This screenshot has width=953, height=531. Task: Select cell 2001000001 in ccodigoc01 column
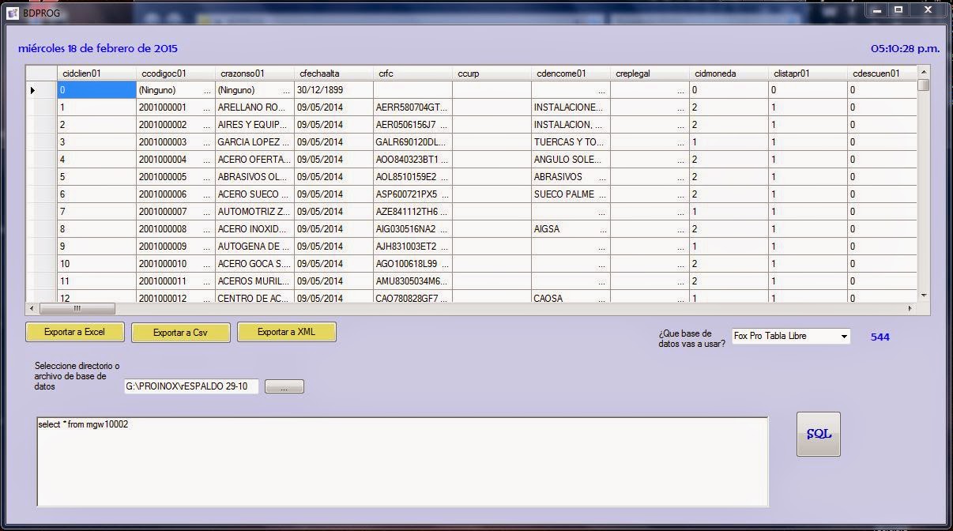point(175,107)
